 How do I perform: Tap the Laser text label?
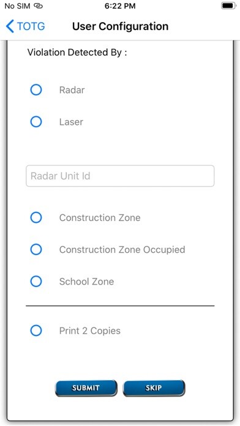click(x=71, y=122)
